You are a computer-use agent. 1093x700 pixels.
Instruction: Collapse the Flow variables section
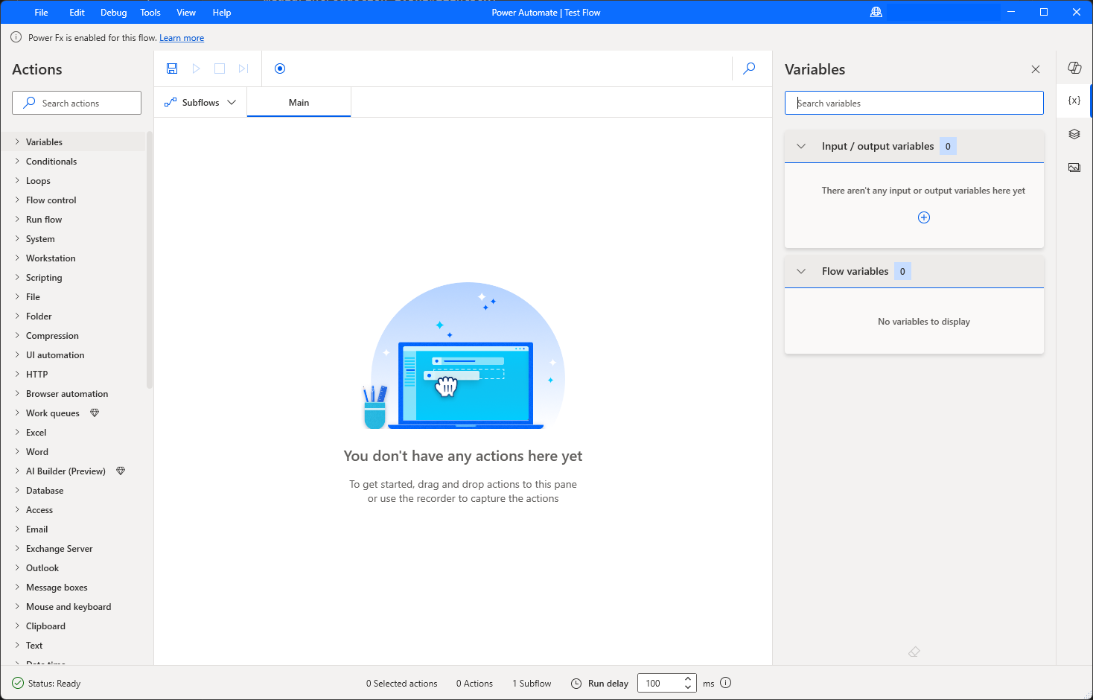(801, 271)
